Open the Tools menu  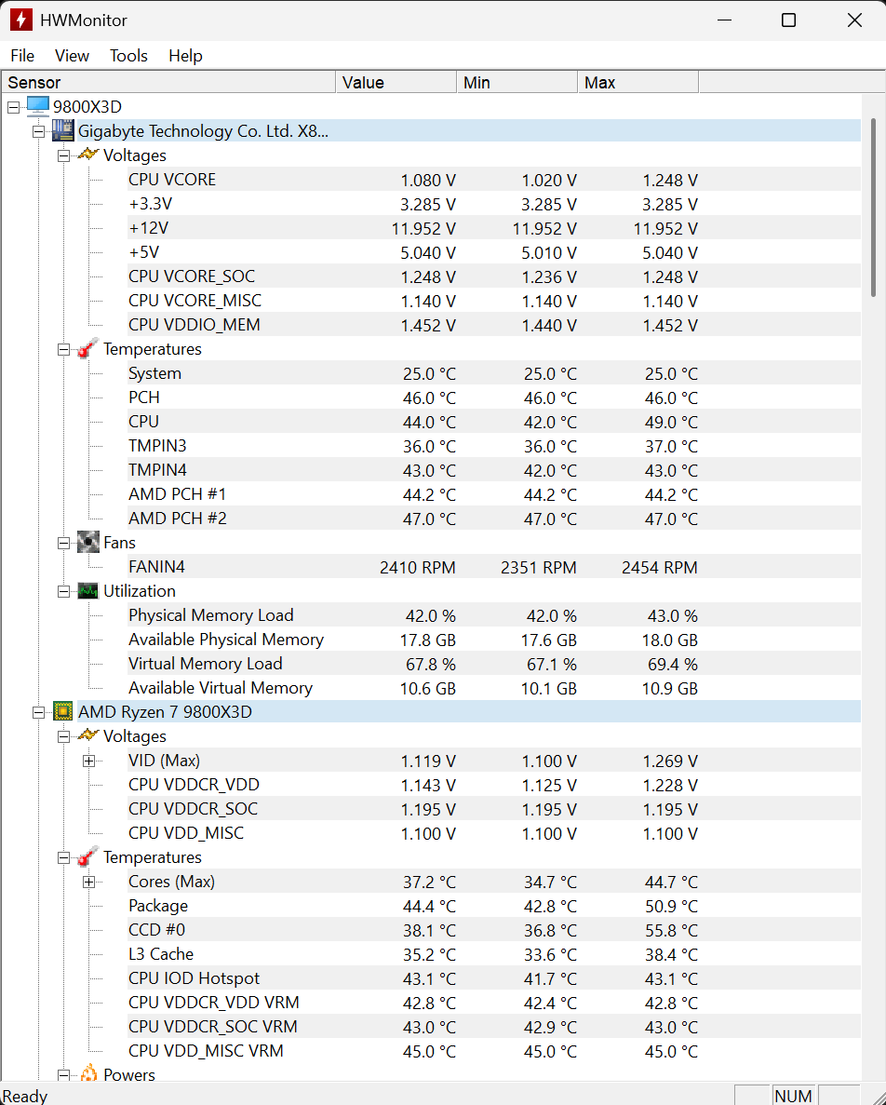tap(128, 56)
